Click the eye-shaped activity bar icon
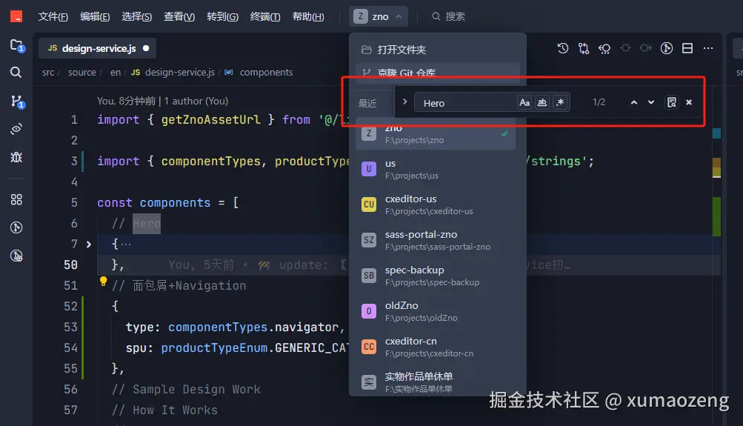Image resolution: width=743 pixels, height=426 pixels. 16,129
